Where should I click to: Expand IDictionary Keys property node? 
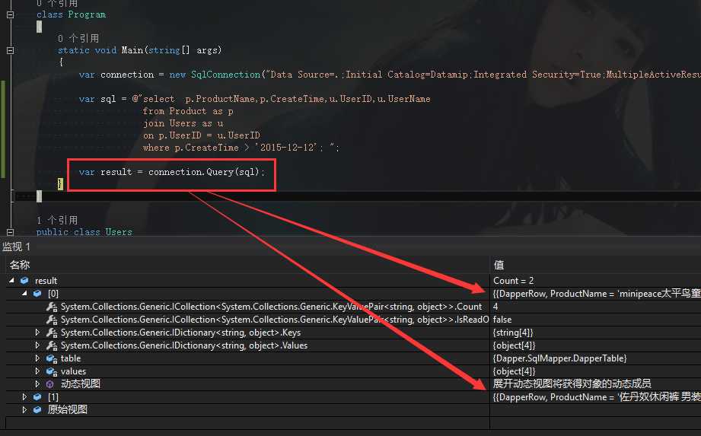(x=38, y=333)
